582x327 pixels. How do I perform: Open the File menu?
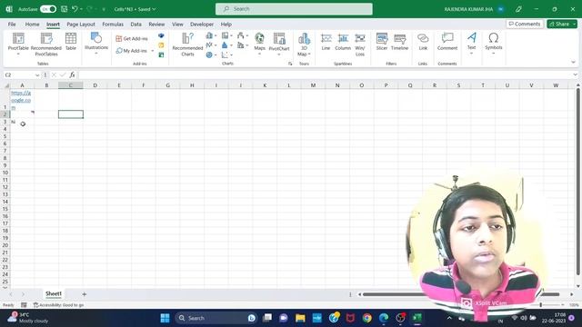tap(12, 25)
